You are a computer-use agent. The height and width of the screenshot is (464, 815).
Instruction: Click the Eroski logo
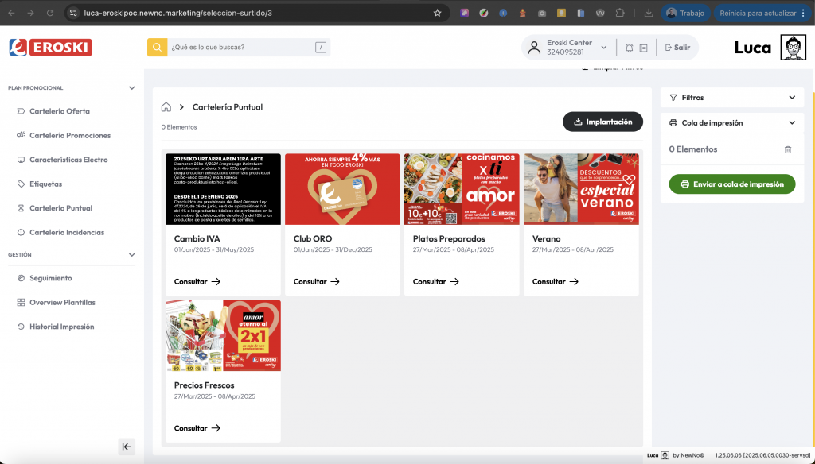(x=50, y=48)
